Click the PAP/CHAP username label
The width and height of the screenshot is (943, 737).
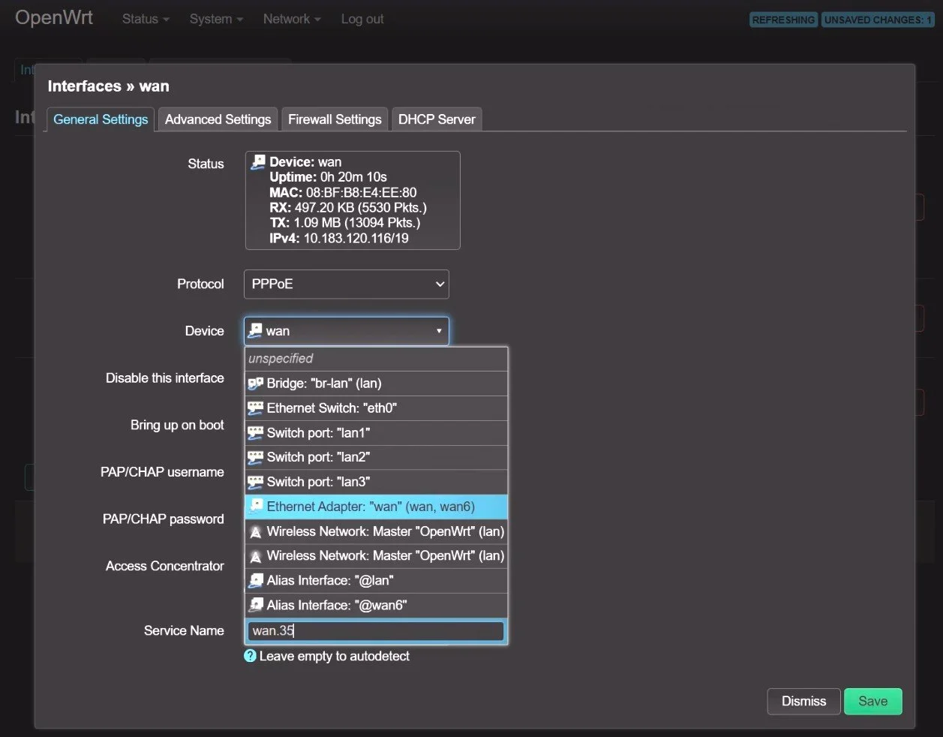162,472
